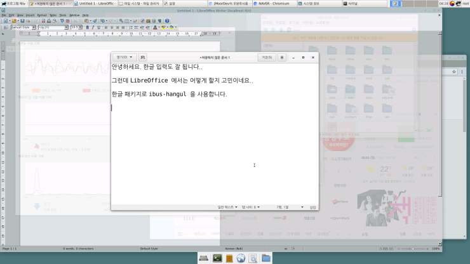Viewport: 470px width, 264px height.
Task: Click the Background Color swatch in Writer
Action: [x=171, y=27]
